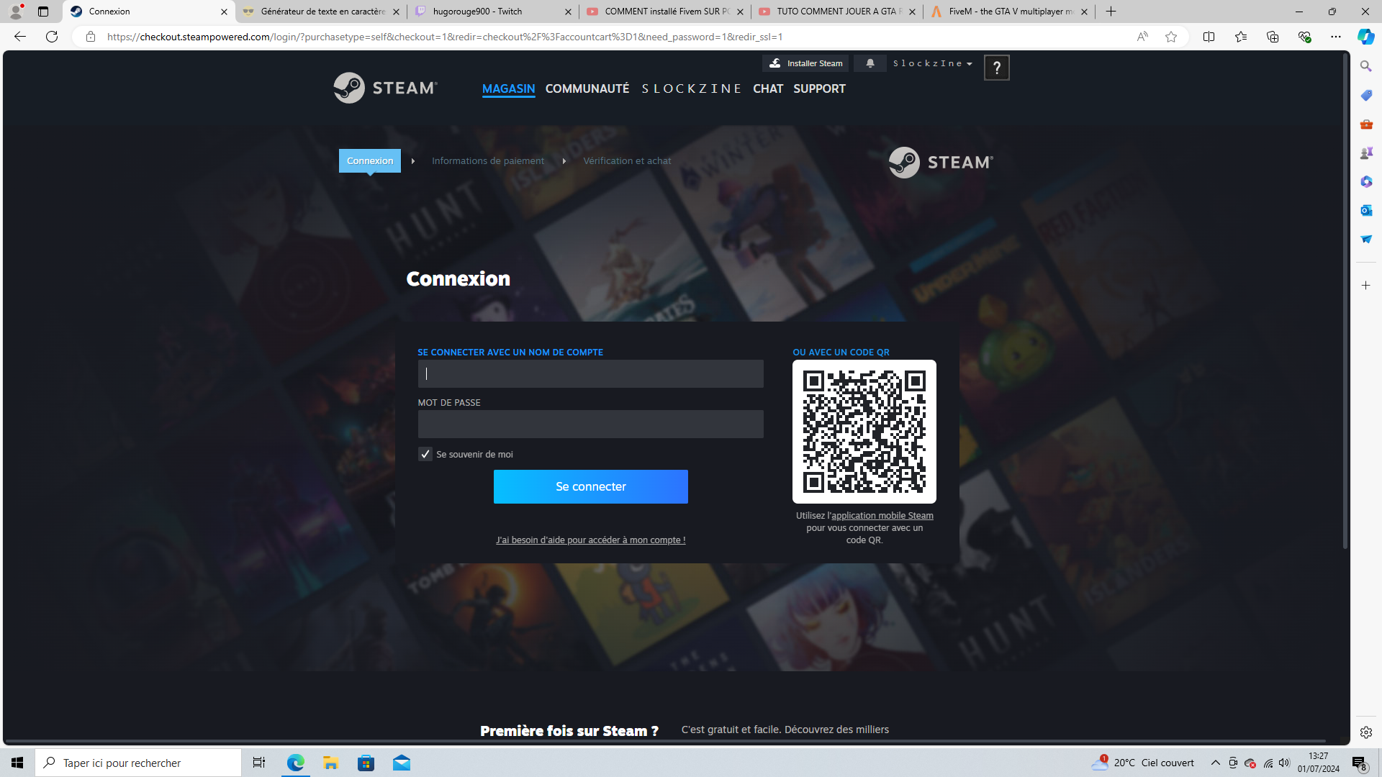
Task: Switch to TUTO COMMENT JOUER A GTA tab
Action: 837,12
